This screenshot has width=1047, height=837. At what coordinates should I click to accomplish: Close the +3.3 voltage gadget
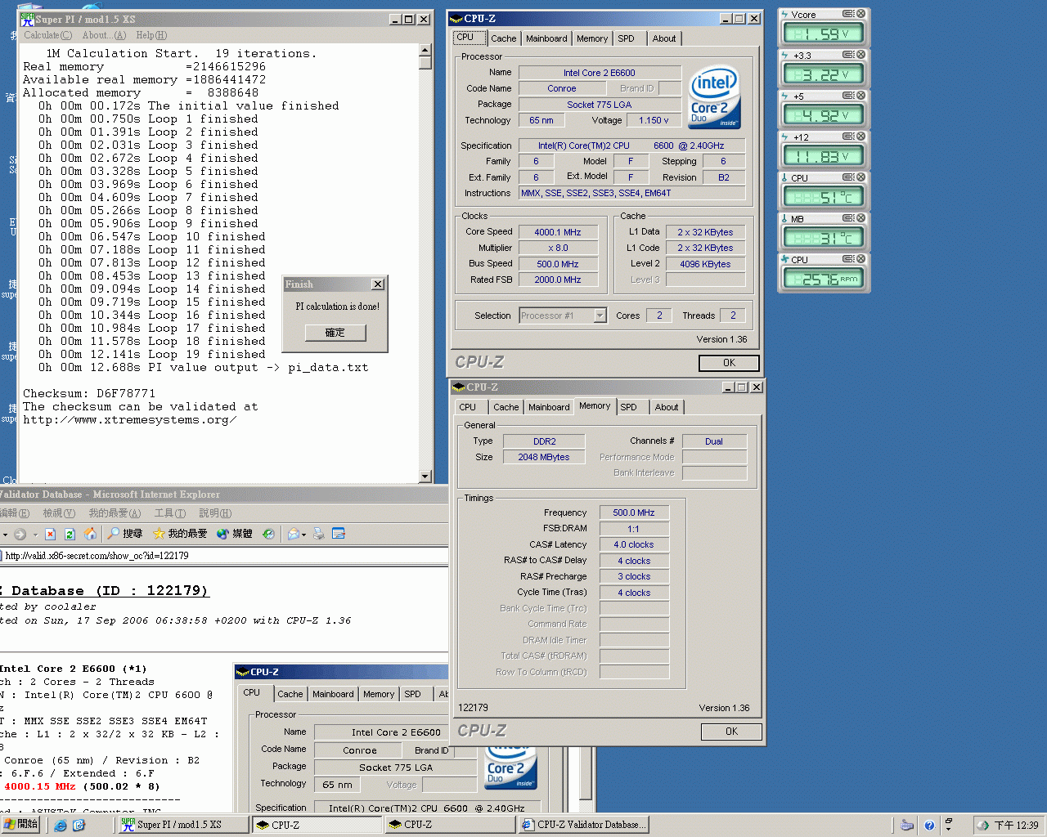pos(861,55)
